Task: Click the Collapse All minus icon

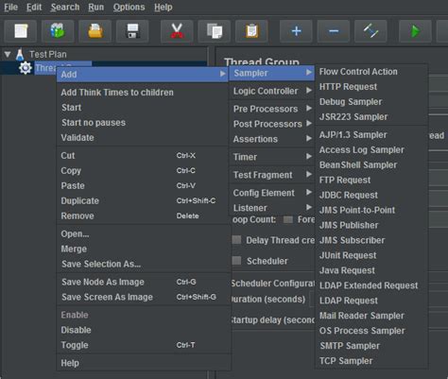Action: tap(334, 31)
